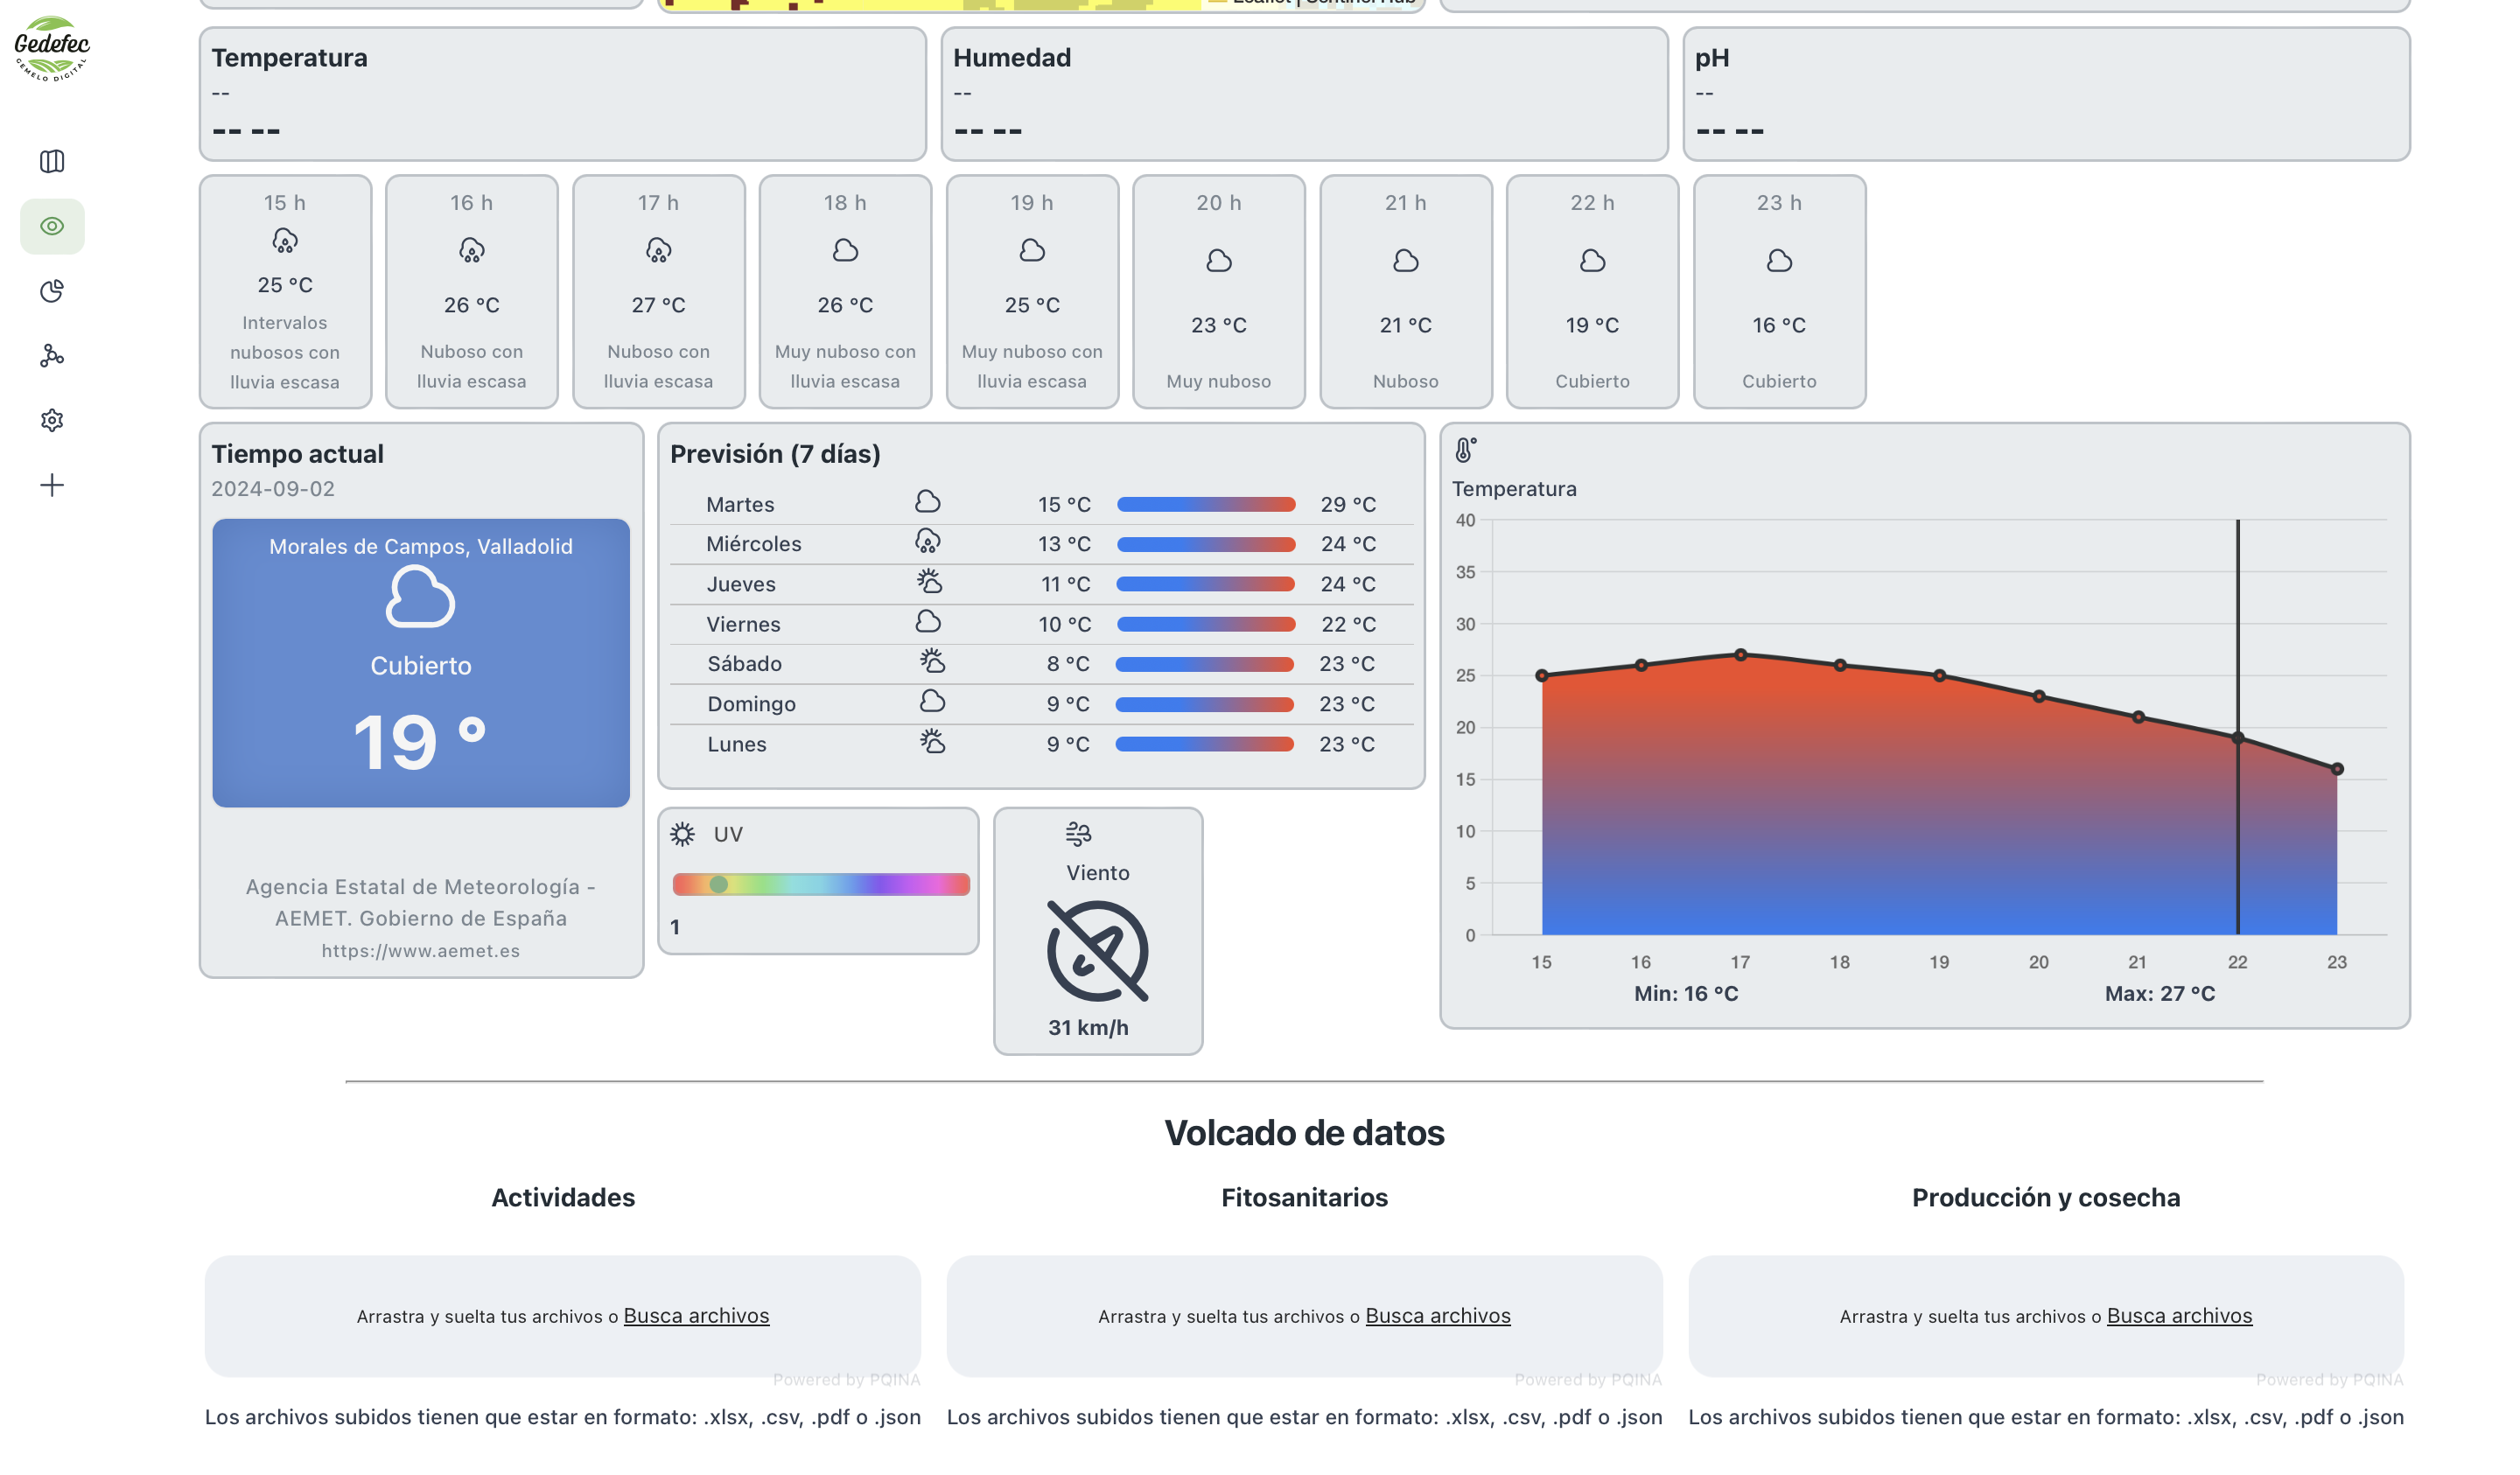This screenshot has height=1475, width=2520.
Task: Open the pie chart analytics icon
Action: pyautogui.click(x=52, y=291)
